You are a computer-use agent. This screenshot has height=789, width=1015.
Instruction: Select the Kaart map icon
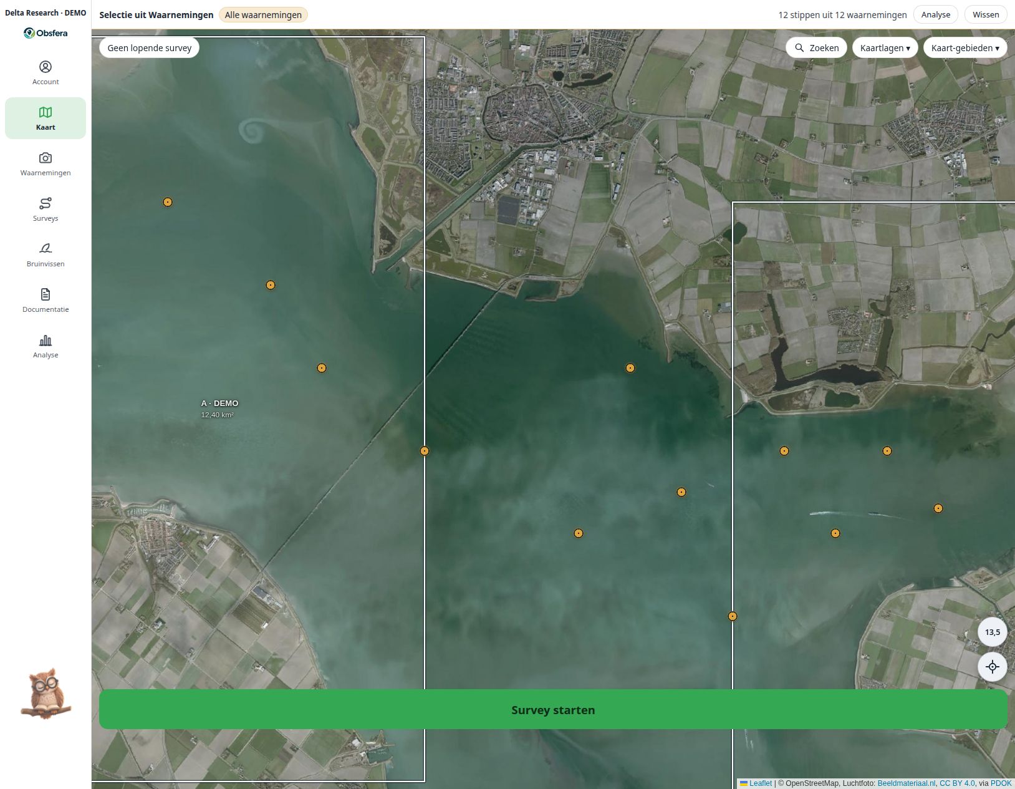click(x=46, y=112)
